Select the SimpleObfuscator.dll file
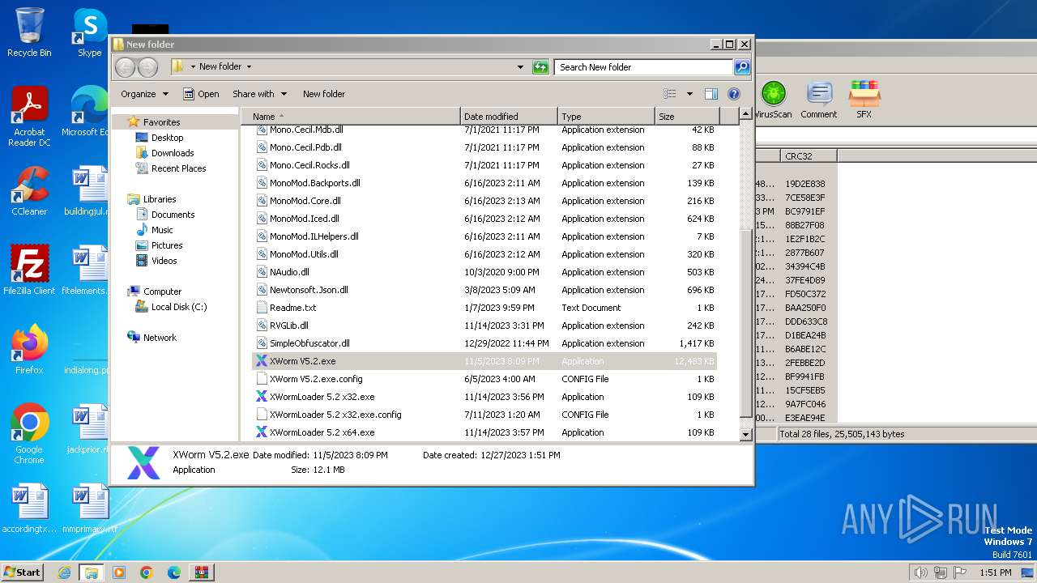Viewport: 1037px width, 583px height. 309,343
